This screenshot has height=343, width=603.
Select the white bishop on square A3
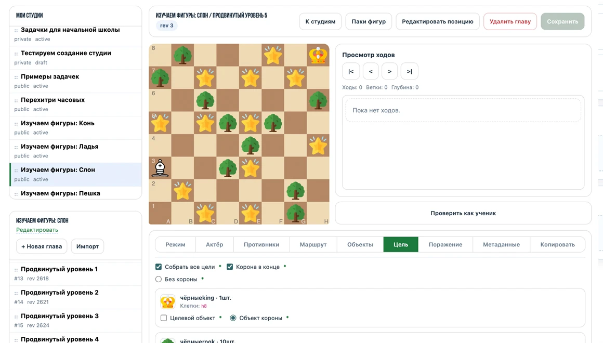click(160, 168)
